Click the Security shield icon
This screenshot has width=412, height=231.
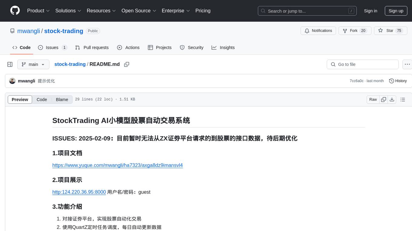point(182,47)
